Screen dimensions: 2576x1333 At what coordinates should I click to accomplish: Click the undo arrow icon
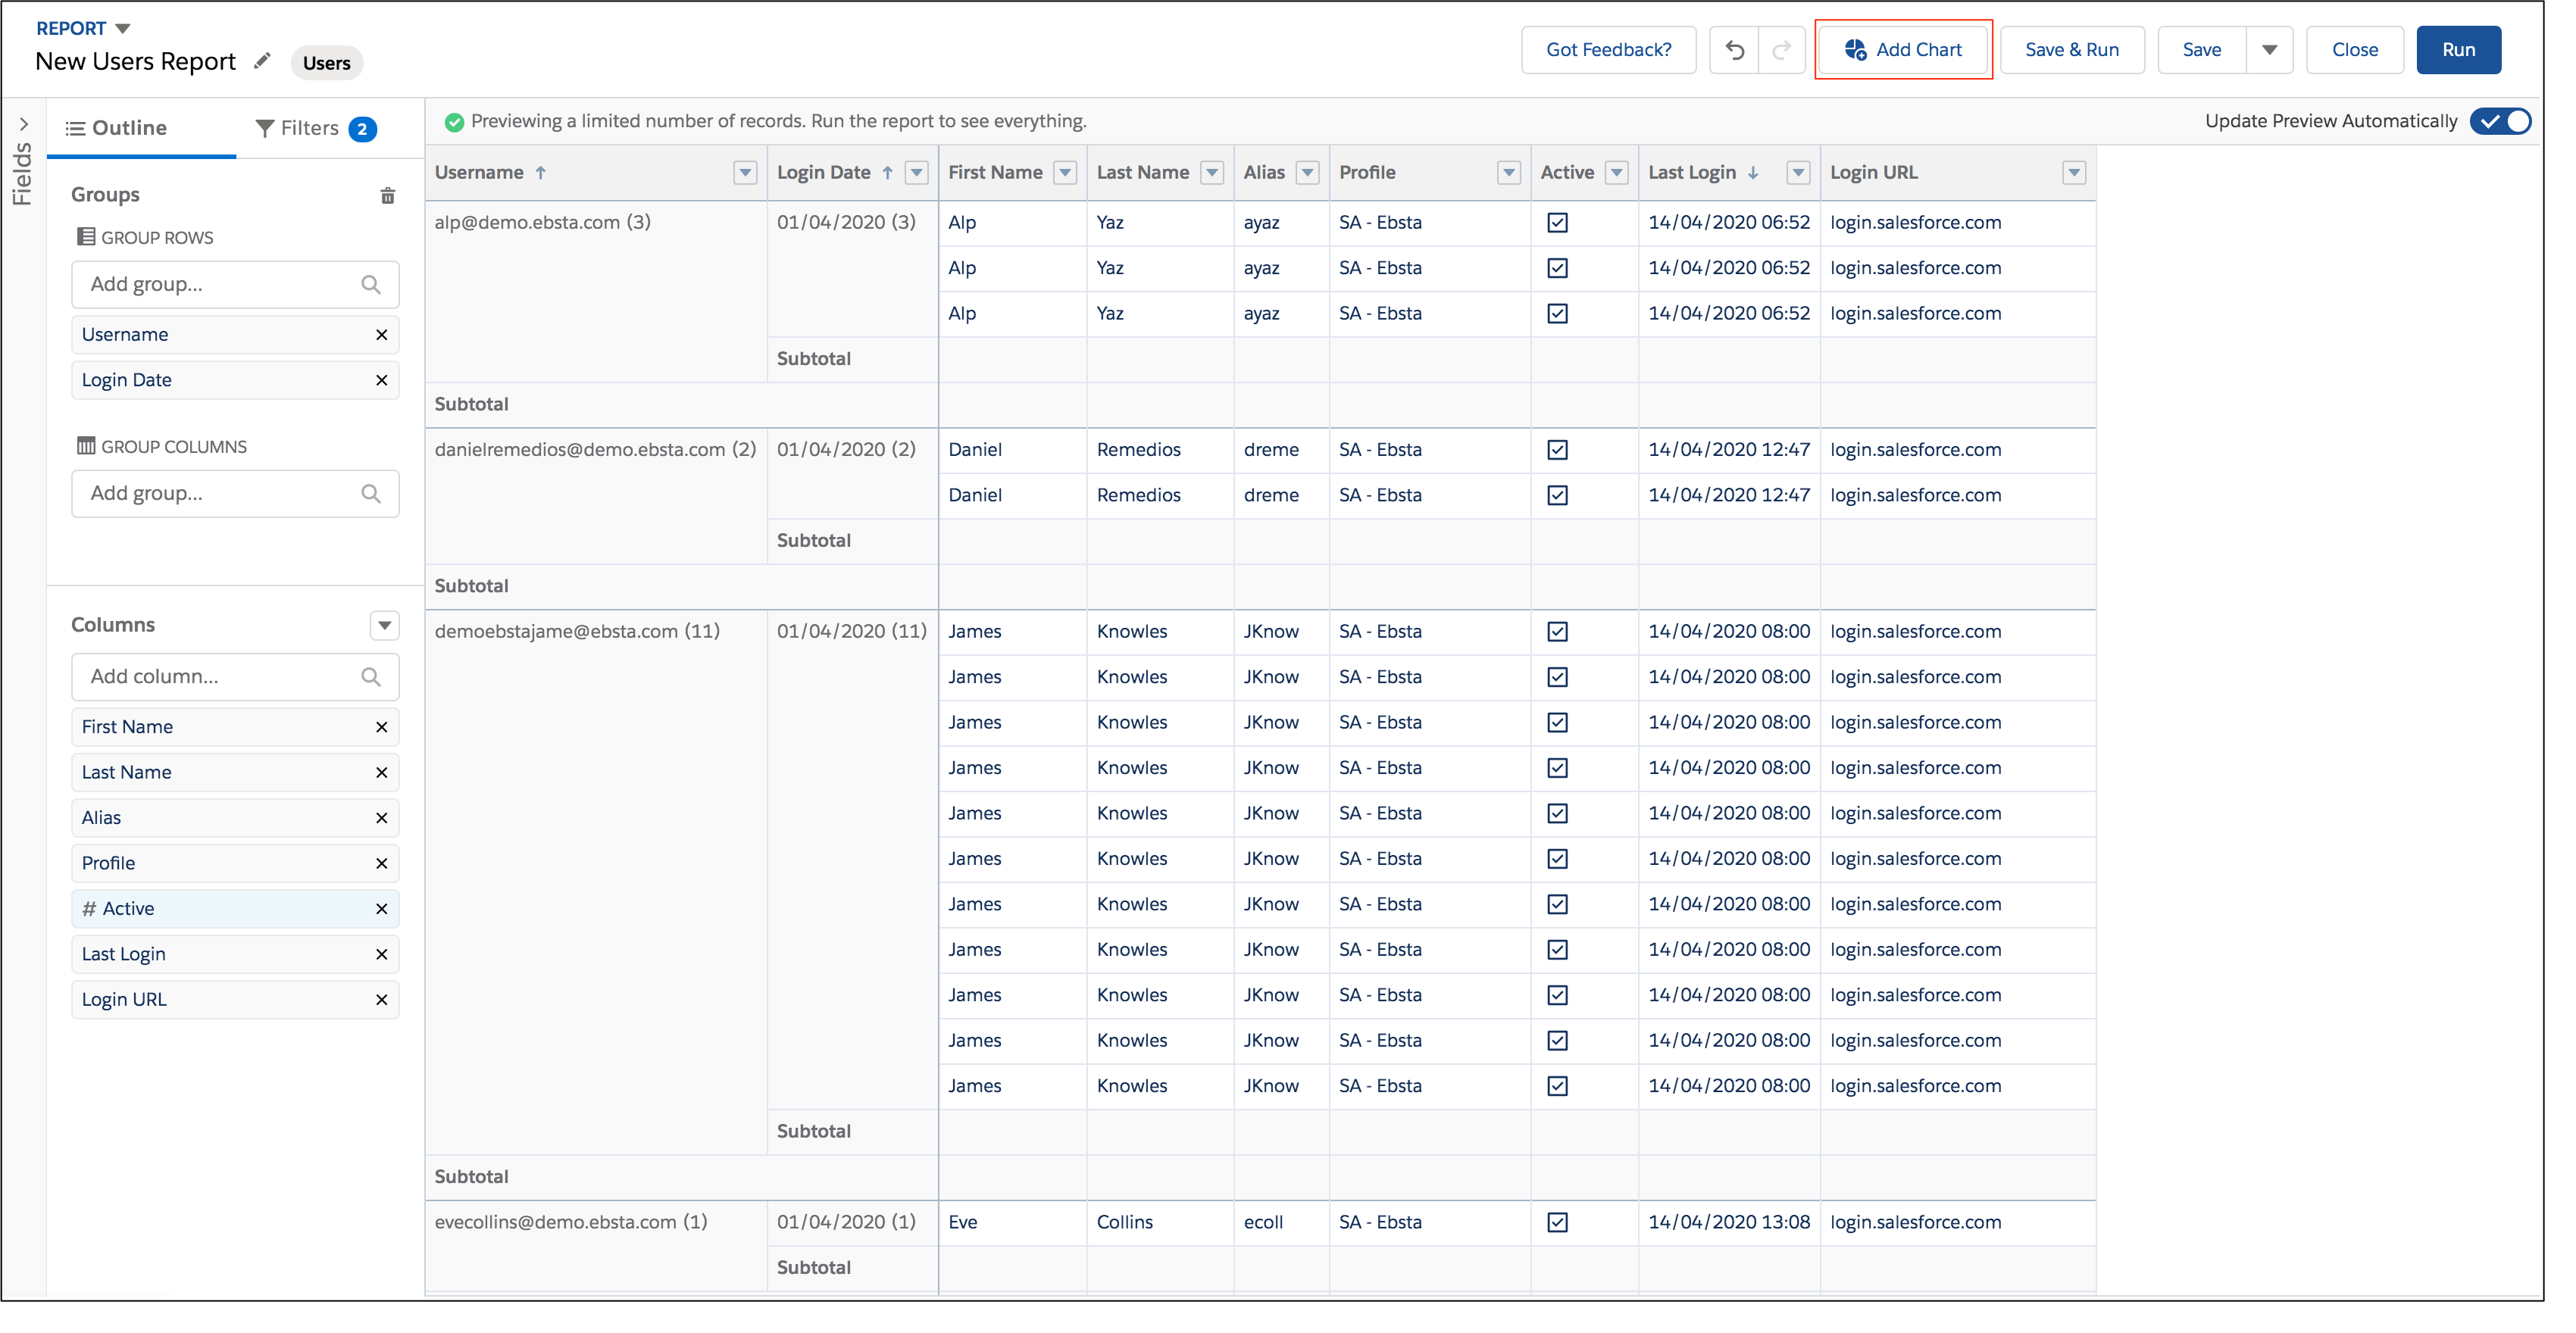click(1734, 50)
